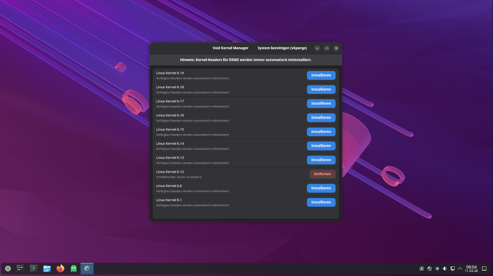Open the green ghost application in the taskbar

tap(74, 268)
